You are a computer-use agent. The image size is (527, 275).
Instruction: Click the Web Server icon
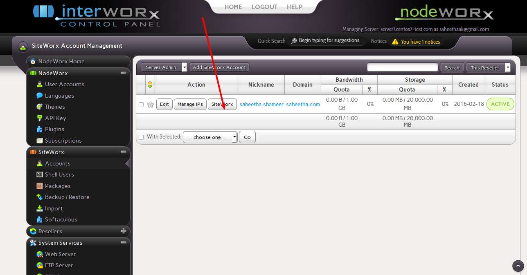point(40,254)
